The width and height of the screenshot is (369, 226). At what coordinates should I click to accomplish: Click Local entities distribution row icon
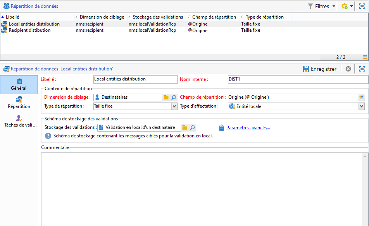click(x=4, y=24)
